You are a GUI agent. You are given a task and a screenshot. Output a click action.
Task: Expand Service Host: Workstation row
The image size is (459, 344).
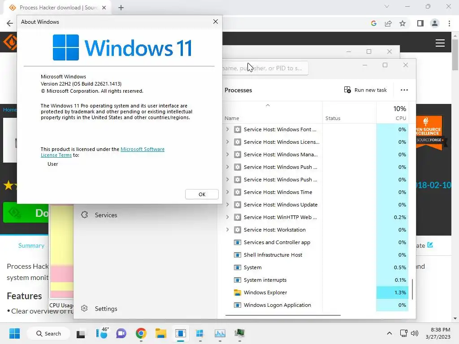(x=227, y=230)
